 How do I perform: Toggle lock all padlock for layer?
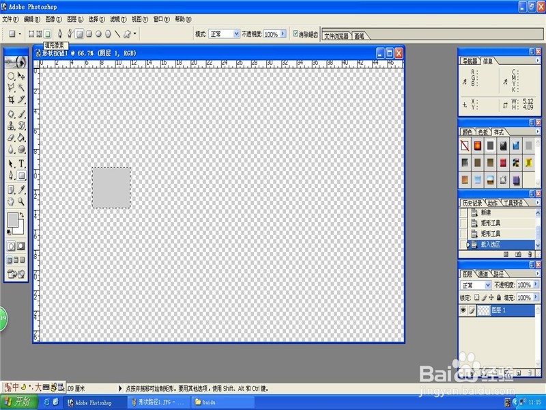click(x=498, y=297)
